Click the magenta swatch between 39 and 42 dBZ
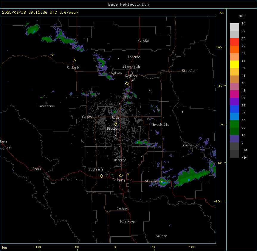Screen dimensions: 257x251 [234, 94]
